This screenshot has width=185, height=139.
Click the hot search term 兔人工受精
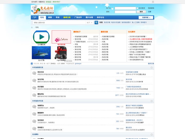click(136, 22)
